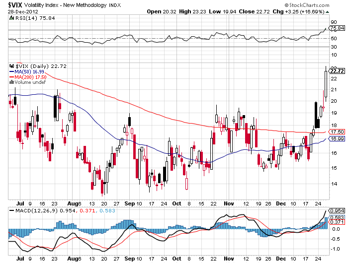Click the red MA(200) legend line swatch
348x263 pixels.
pyautogui.click(x=11, y=77)
